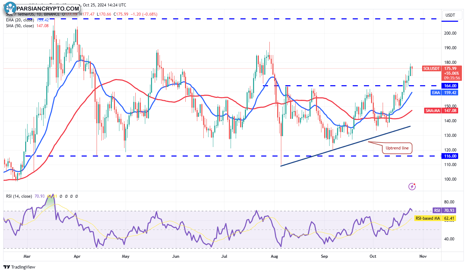Viewport: 467px width, 273px height.
Task: Click the H177.47 high value in the legend
Action: tap(86, 14)
